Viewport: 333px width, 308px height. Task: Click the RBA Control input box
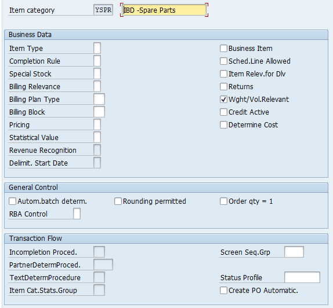[77, 214]
